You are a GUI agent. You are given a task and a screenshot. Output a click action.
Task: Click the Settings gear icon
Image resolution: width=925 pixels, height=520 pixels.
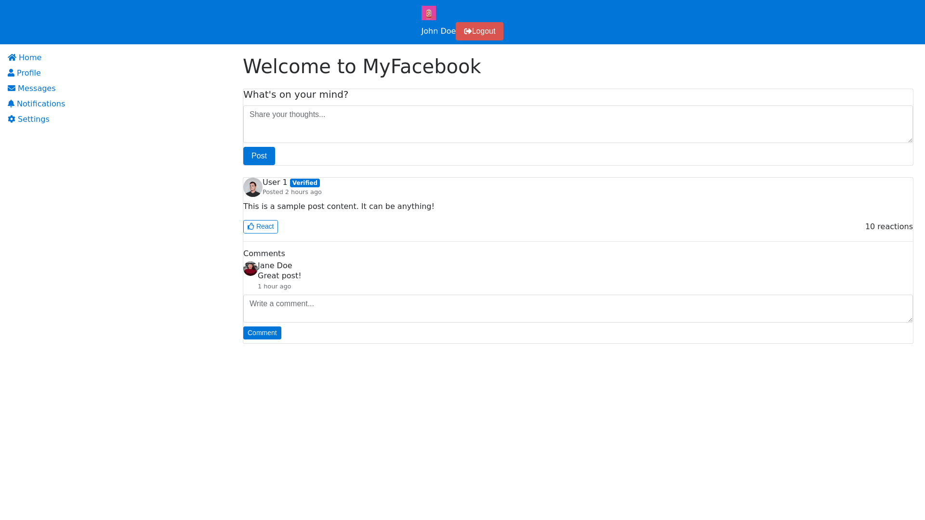pyautogui.click(x=12, y=119)
